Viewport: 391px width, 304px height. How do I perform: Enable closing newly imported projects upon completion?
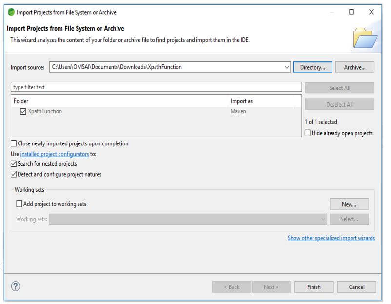click(14, 143)
